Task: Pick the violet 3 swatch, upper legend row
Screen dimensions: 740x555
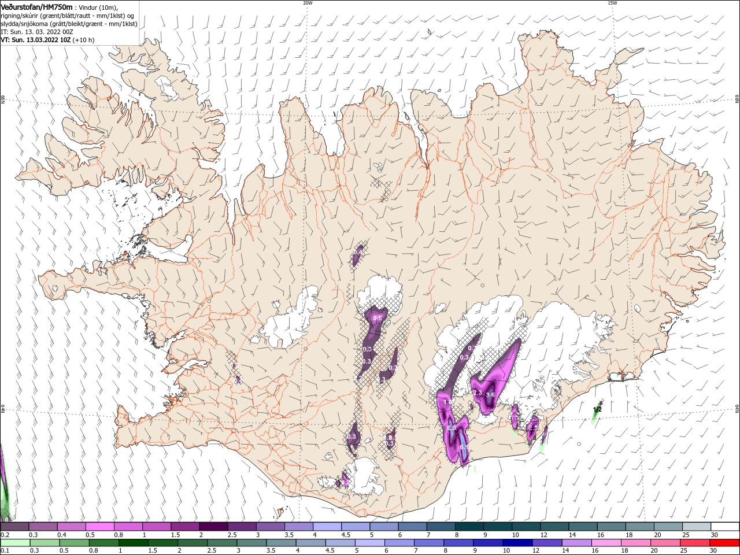Action: (x=271, y=526)
